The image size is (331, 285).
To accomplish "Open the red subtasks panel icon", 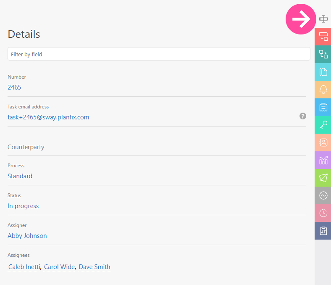I will (323, 37).
